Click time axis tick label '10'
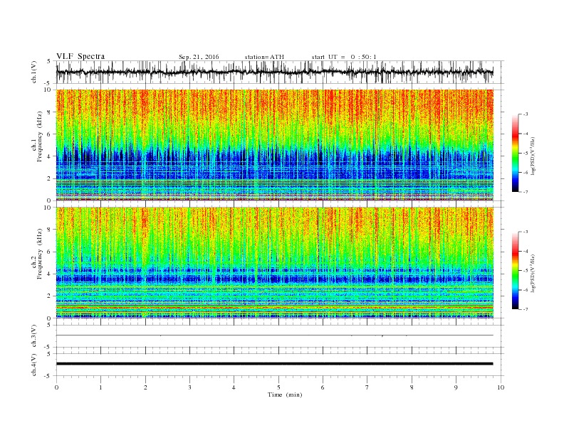Screen dimensions: 564x435 (x=501, y=387)
